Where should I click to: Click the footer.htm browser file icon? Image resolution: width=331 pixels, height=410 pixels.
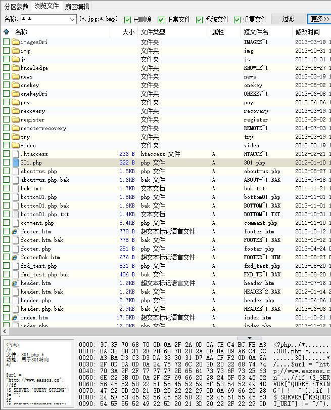[15, 231]
